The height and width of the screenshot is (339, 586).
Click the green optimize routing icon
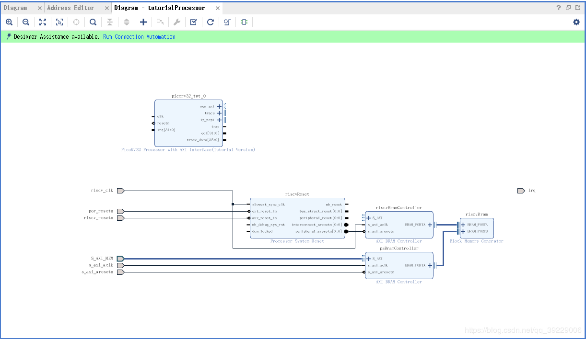(x=244, y=22)
